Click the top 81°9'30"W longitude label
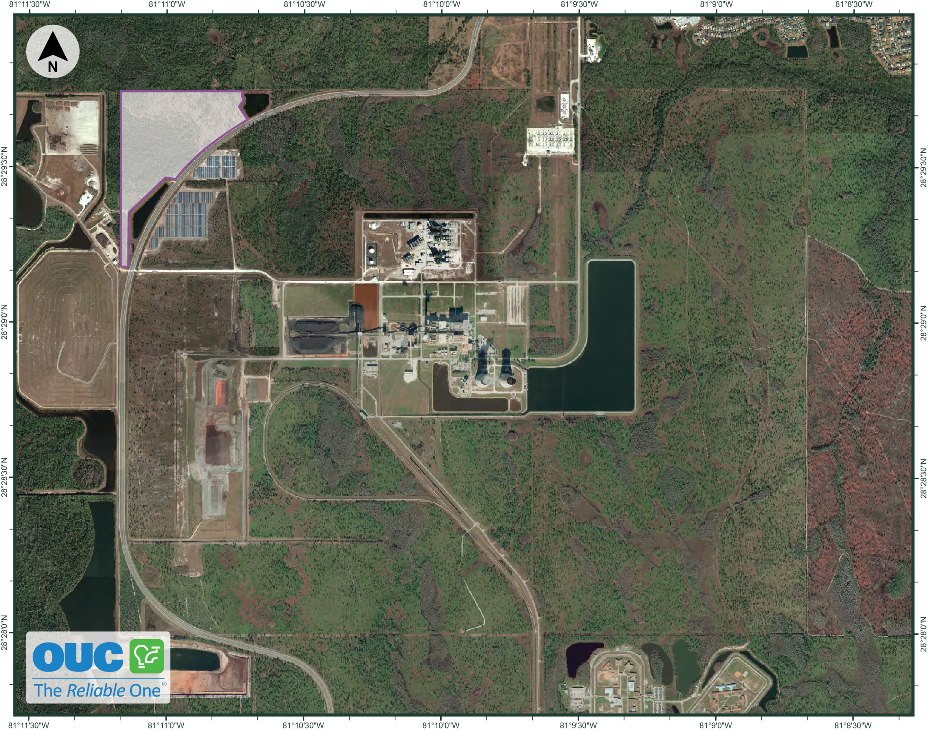This screenshot has width=929, height=731. [579, 4]
